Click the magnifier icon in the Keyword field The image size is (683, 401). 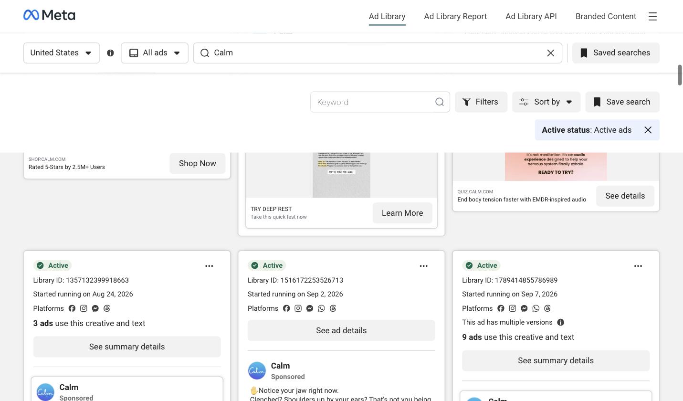pos(439,102)
